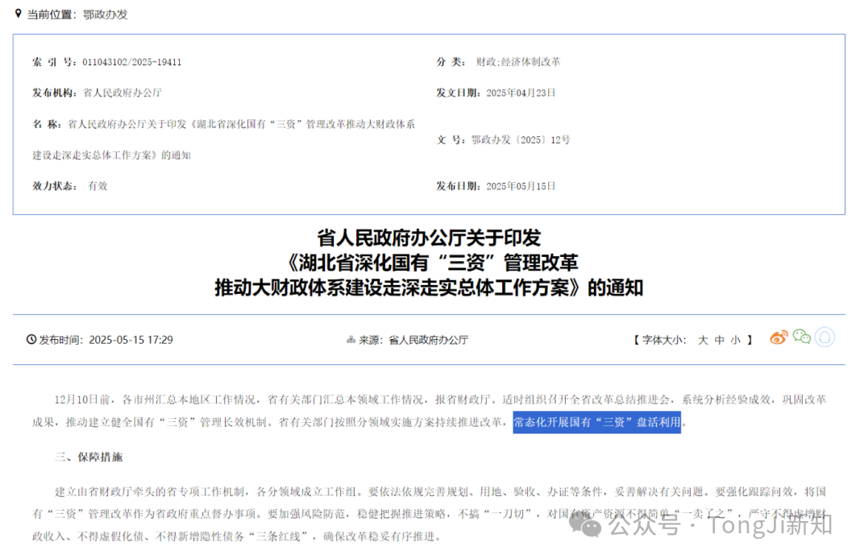Set font size to 中

(719, 341)
